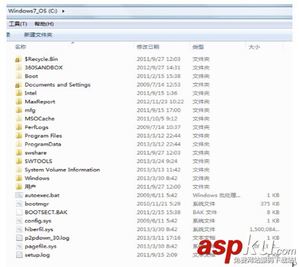The height and width of the screenshot is (267, 299).
Task: Click date 2009/7/14 12:53
Action: click(158, 85)
